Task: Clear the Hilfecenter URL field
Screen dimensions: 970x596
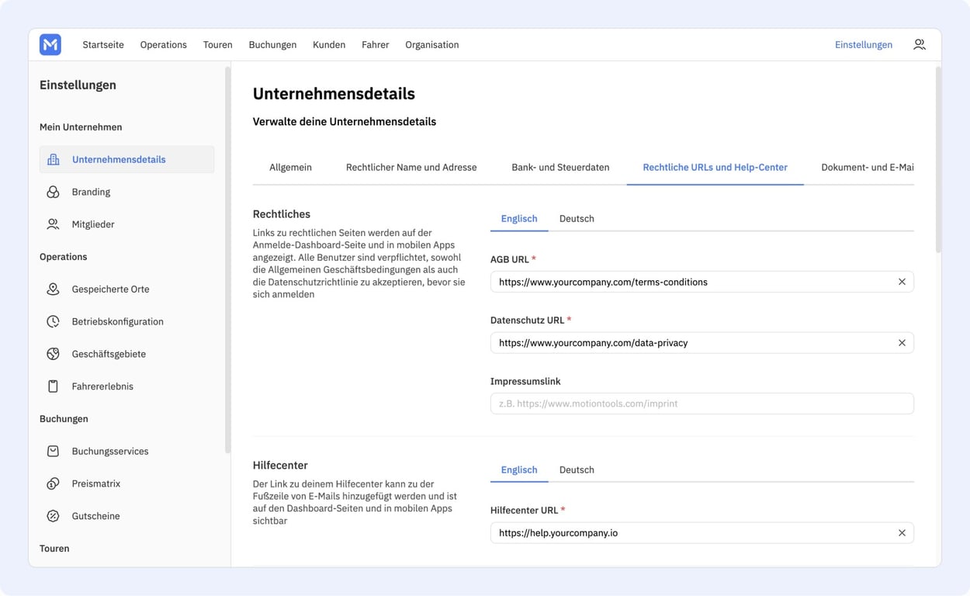Action: (x=902, y=533)
